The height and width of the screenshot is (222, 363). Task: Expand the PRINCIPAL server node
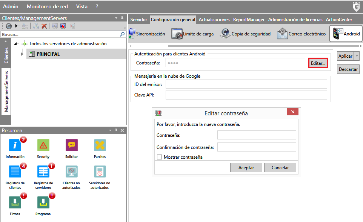(22, 54)
